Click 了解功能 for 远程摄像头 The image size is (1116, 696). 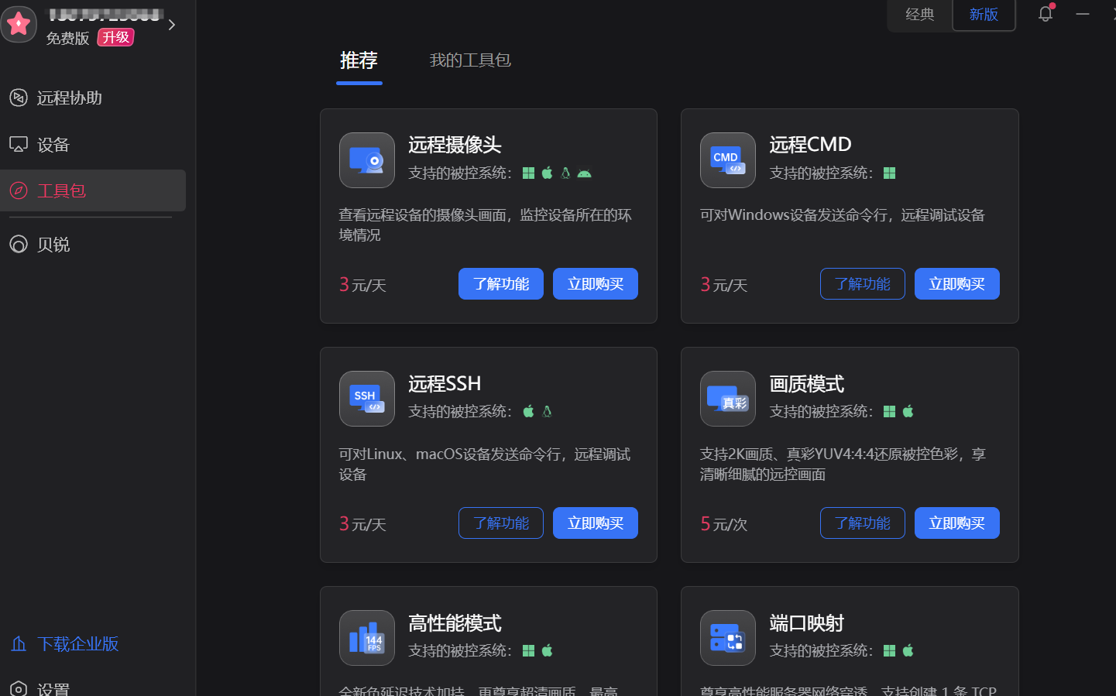pos(501,284)
